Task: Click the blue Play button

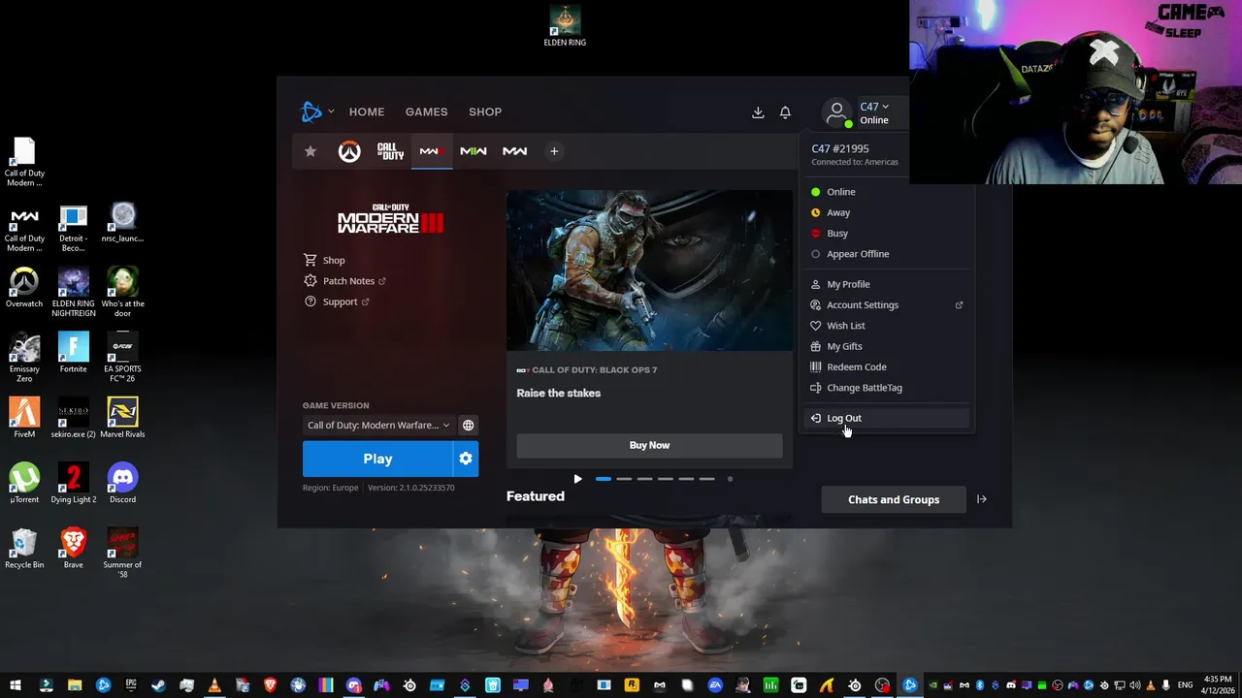Action: 377,459
